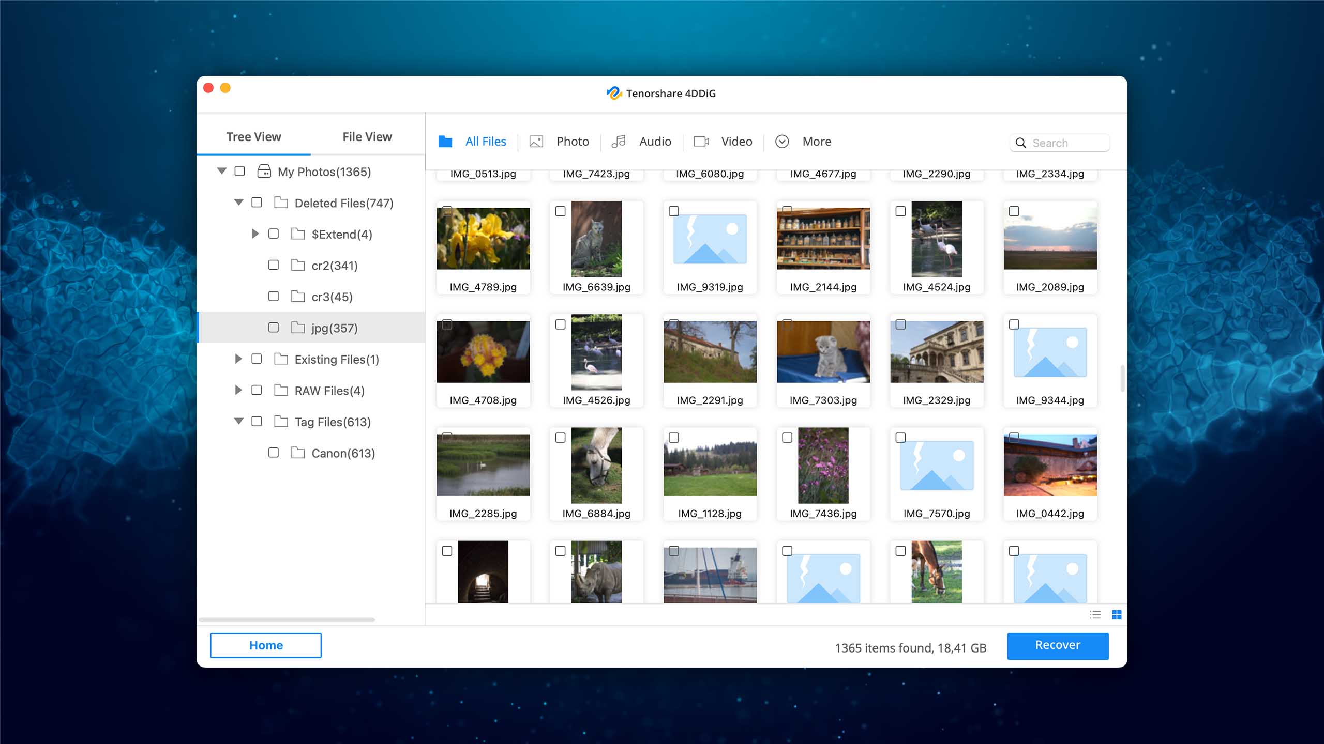
Task: Check the cr2 folder checkbox
Action: [274, 265]
